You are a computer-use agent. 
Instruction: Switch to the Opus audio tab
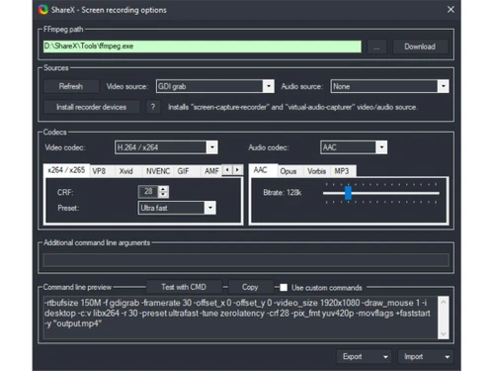[x=288, y=171]
